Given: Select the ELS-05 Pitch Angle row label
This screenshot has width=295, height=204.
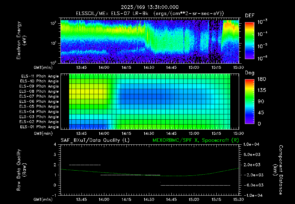Looking at the screenshot, I should [x=39, y=107].
